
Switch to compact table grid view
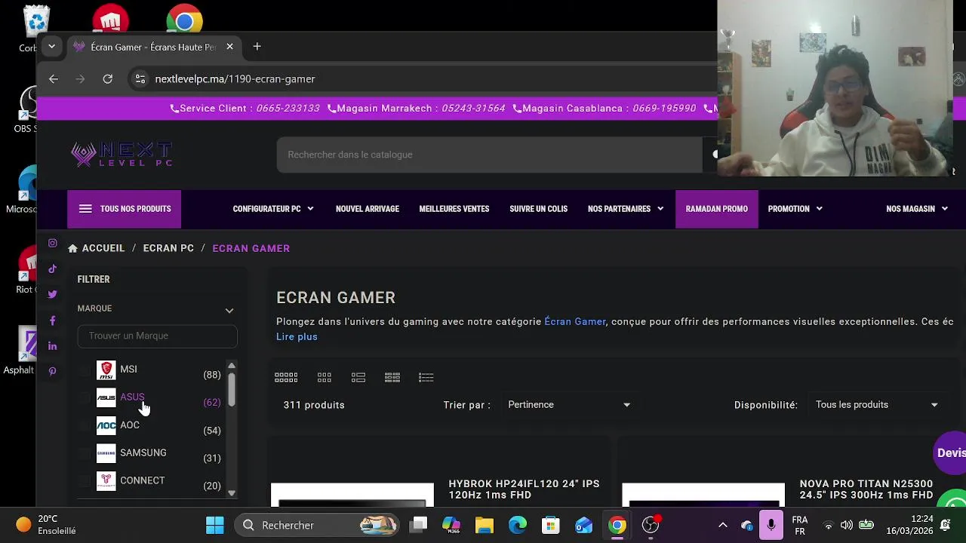392,377
